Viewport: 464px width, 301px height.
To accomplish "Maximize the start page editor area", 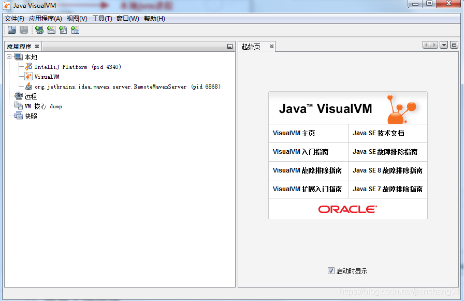I will click(454, 45).
